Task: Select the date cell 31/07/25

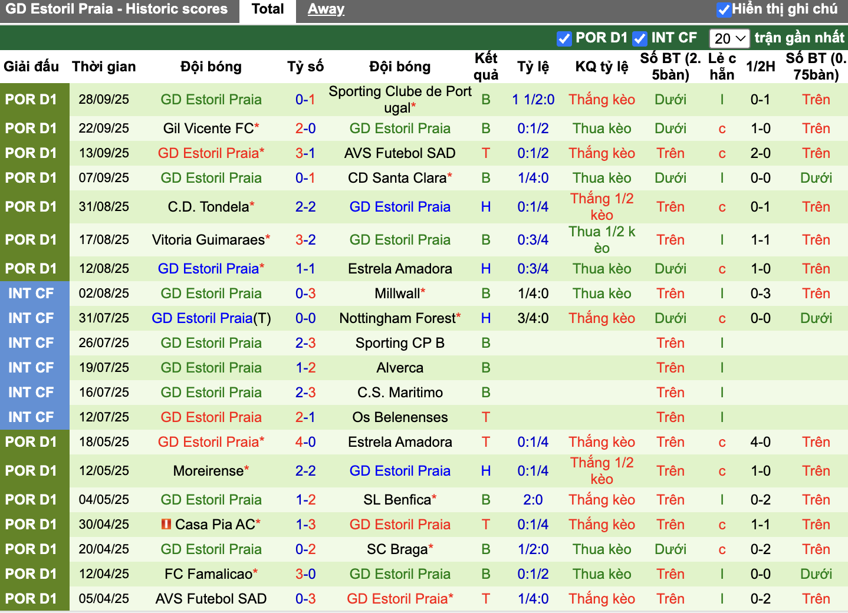Action: [104, 318]
